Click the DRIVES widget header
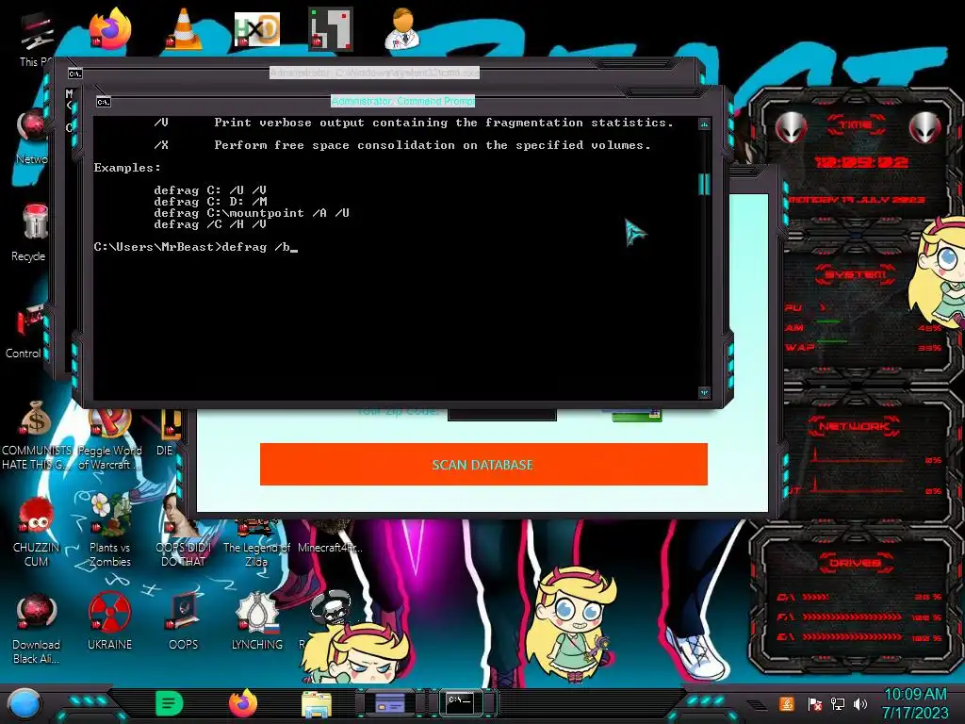 (856, 564)
